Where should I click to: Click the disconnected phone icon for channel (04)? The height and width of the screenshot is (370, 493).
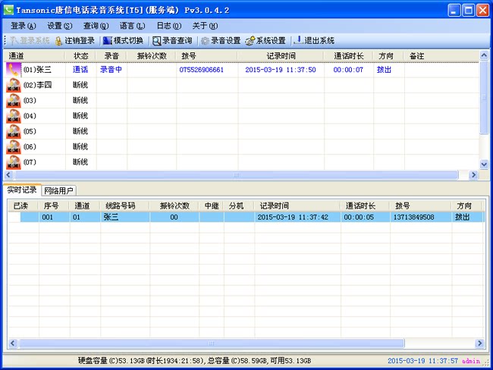pyautogui.click(x=14, y=116)
